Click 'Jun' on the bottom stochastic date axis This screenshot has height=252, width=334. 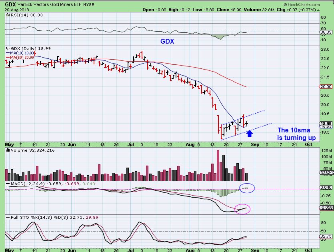tap(72, 250)
